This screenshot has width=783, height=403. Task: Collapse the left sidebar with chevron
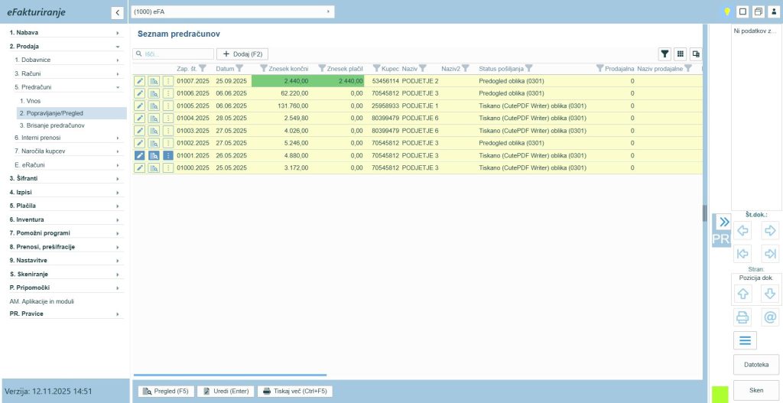[117, 12]
